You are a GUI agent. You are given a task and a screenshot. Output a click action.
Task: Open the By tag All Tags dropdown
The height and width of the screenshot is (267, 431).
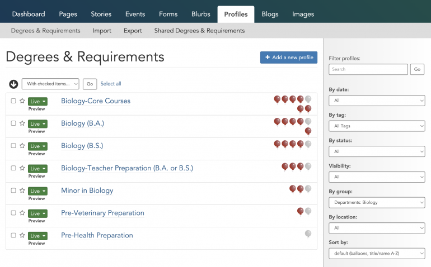pos(377,126)
